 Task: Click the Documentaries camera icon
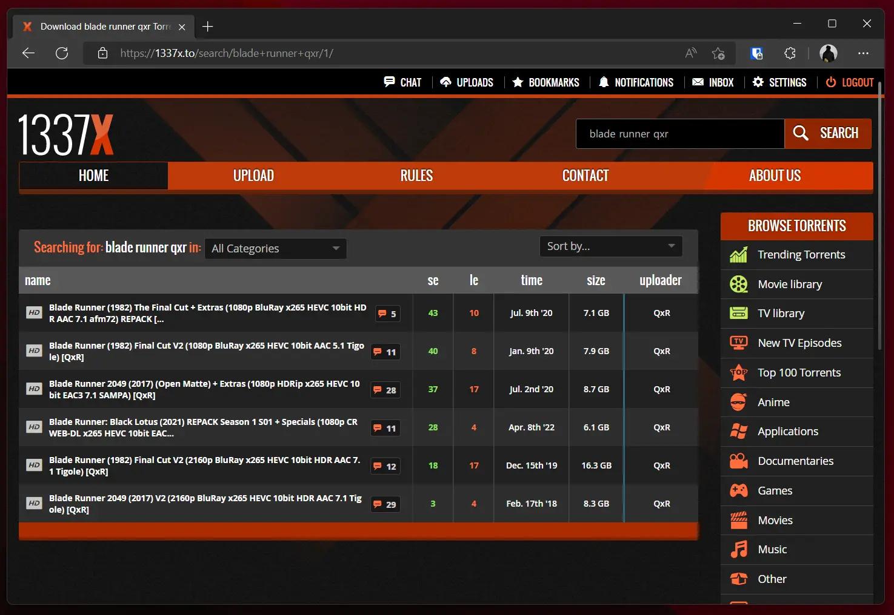pyautogui.click(x=738, y=461)
